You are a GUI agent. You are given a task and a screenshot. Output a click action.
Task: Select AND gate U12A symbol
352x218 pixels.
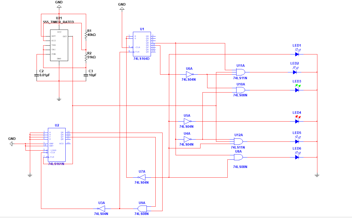(x=238, y=142)
